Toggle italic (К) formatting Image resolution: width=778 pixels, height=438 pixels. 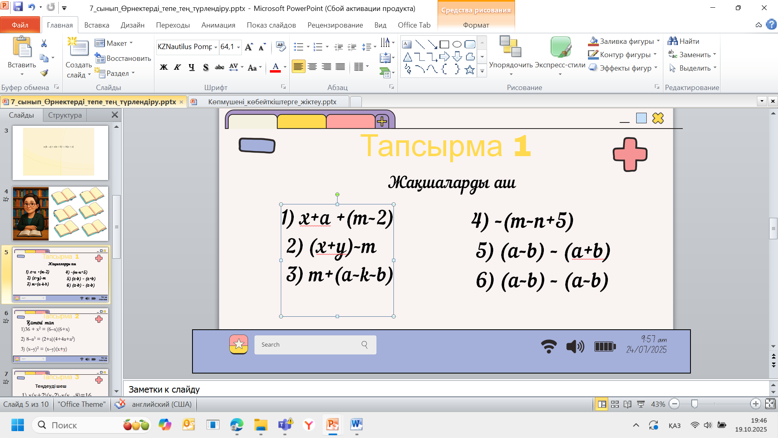177,67
